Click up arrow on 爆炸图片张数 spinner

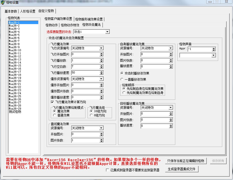coord(101,90)
